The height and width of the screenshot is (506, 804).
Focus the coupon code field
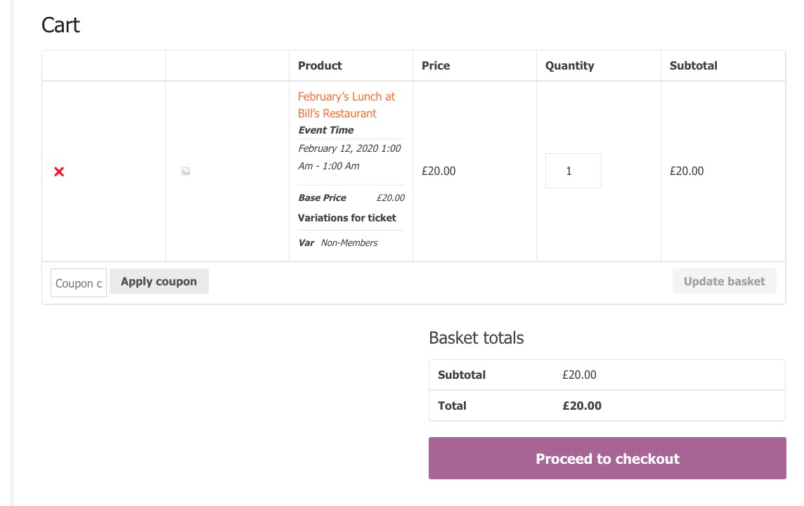pos(79,283)
